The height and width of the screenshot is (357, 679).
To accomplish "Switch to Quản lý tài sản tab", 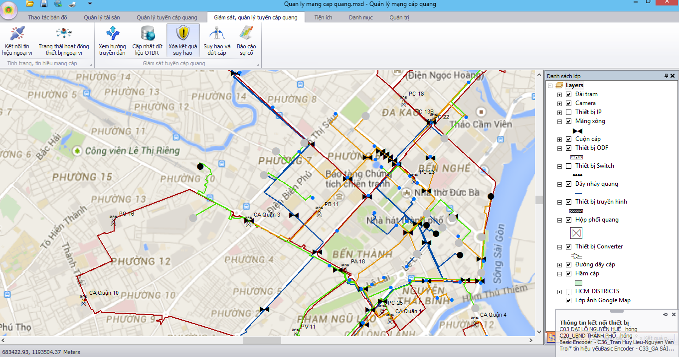I will pos(102,17).
